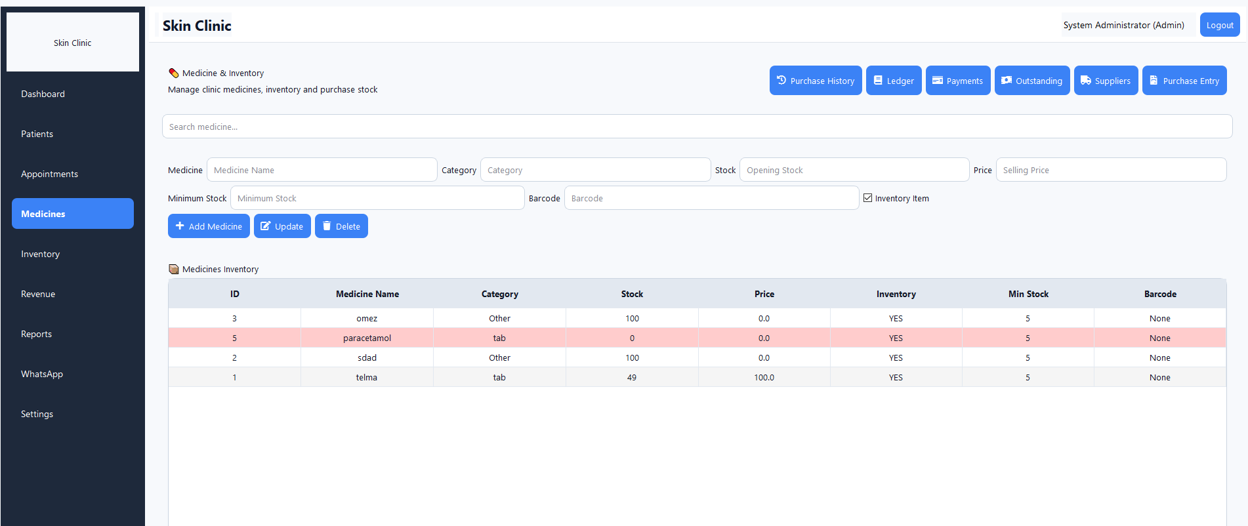Click the Inventory column header
The image size is (1248, 526).
[896, 294]
